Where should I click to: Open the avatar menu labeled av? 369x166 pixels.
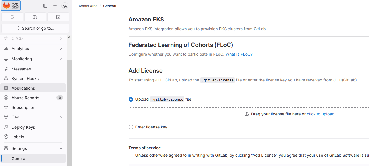[x=65, y=6]
